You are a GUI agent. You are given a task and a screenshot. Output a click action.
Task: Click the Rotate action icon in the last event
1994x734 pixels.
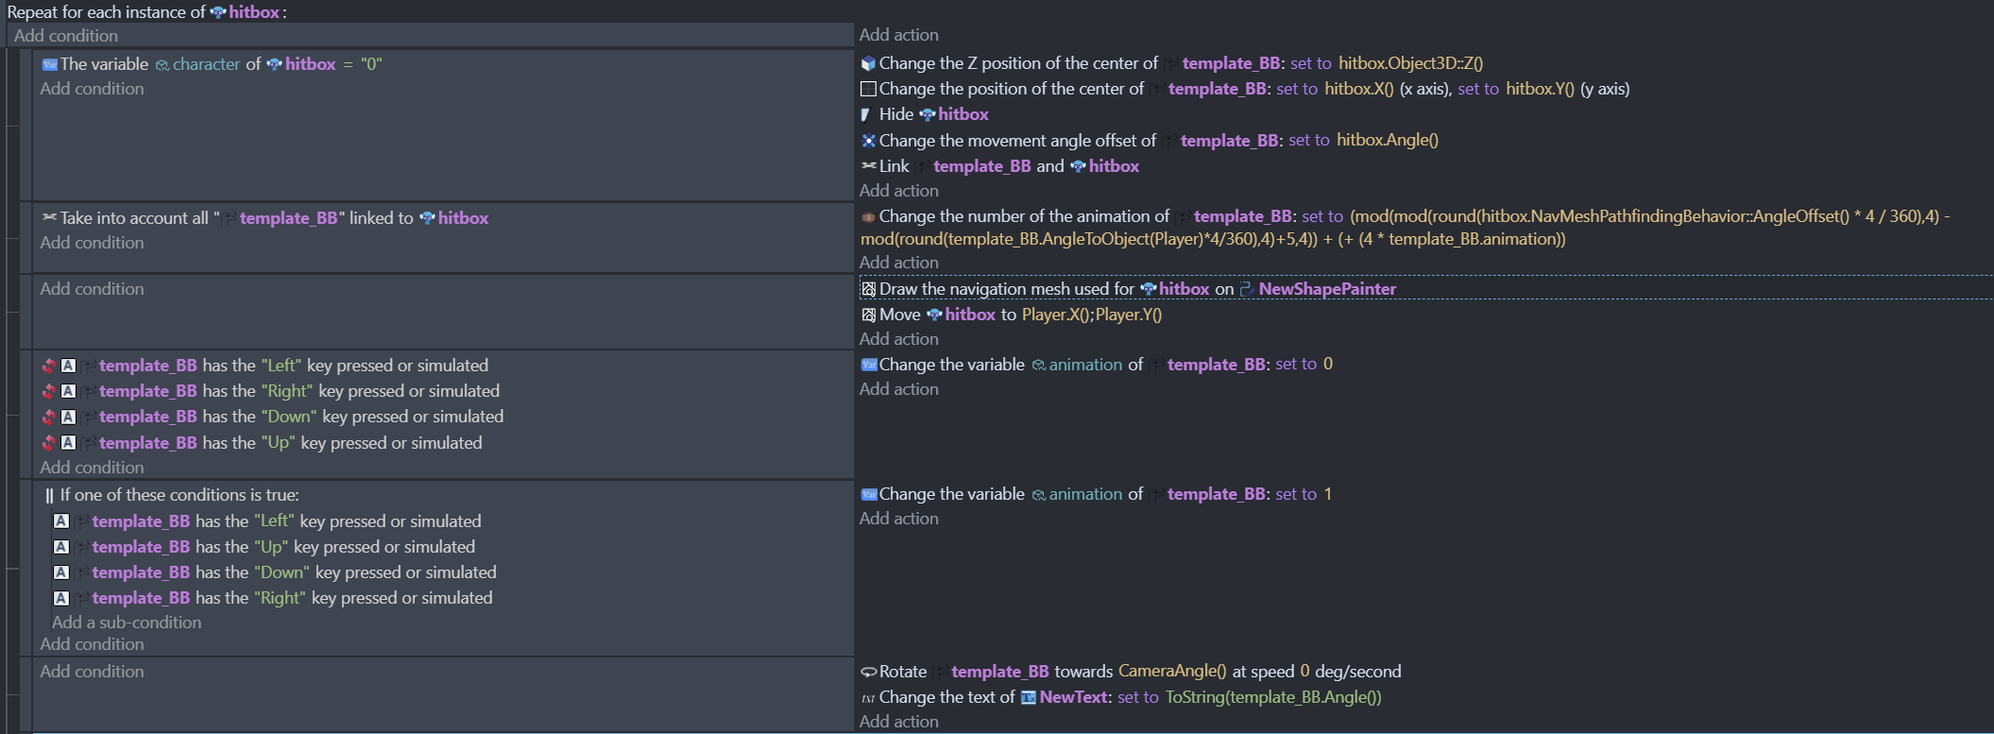(x=868, y=673)
